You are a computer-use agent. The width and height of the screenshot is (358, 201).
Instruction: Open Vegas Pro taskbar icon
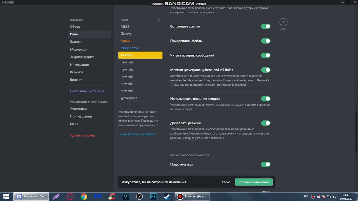[125, 197]
